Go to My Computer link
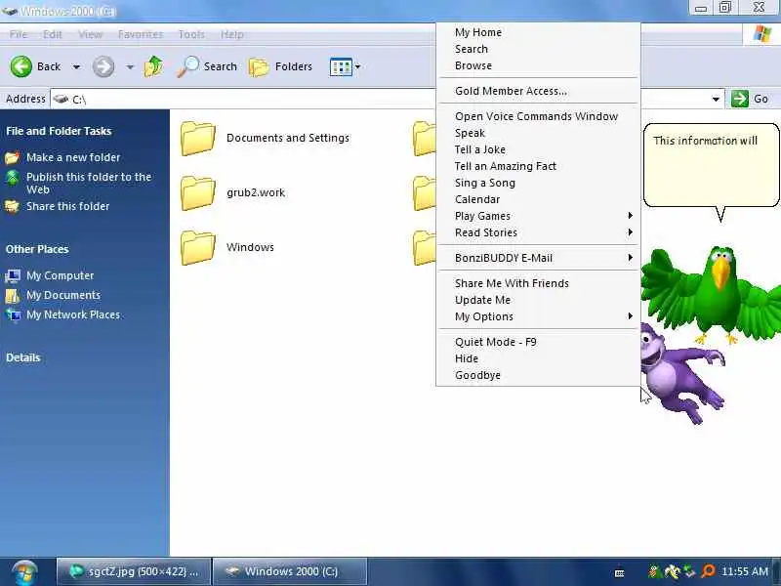781x586 pixels. pyautogui.click(x=60, y=275)
